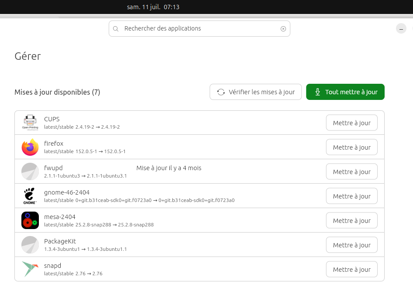This screenshot has height=291, width=413.
Task: Click the fwupd placeholder icon
Action: click(30, 171)
